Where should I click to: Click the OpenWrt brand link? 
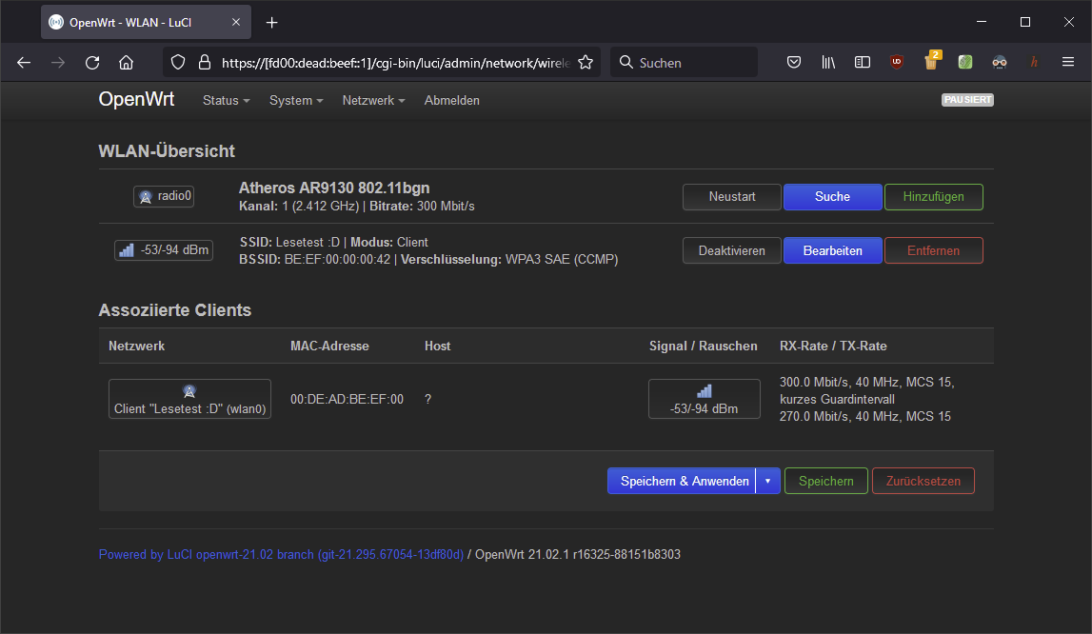136,100
